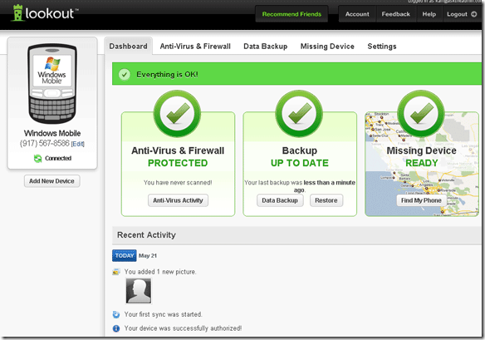This screenshot has width=485, height=340.
Task: Click the Logout arrow icon
Action: [x=473, y=14]
